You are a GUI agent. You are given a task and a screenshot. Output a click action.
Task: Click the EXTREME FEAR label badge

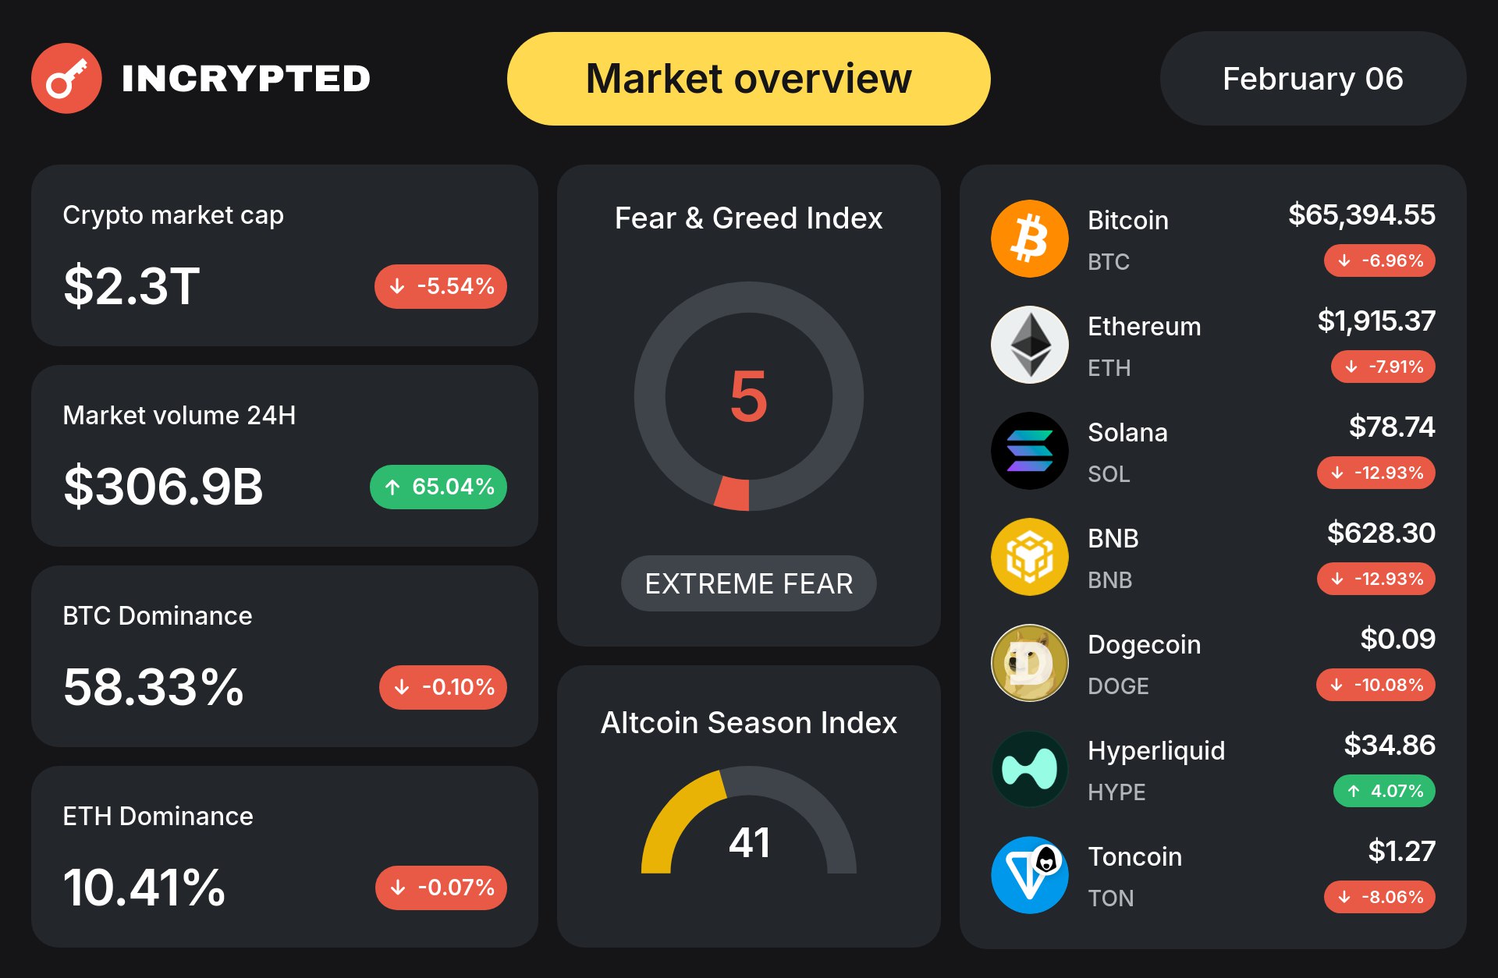[748, 583]
